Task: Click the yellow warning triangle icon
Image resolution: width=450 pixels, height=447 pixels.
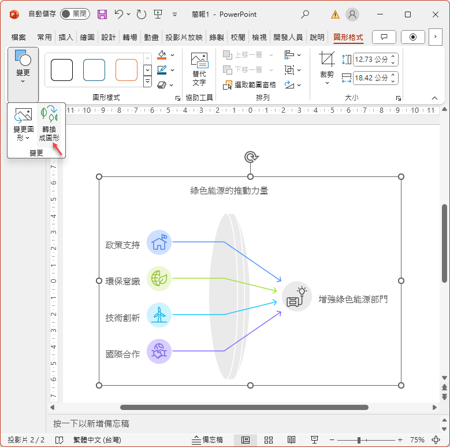Action: [335, 14]
